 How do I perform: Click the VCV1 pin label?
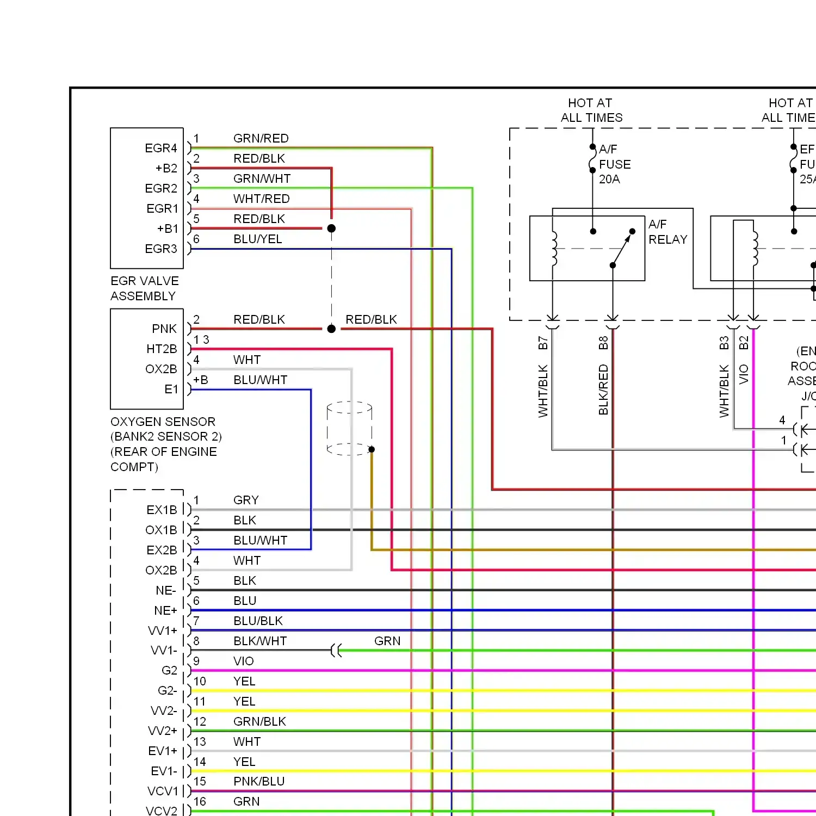(163, 791)
